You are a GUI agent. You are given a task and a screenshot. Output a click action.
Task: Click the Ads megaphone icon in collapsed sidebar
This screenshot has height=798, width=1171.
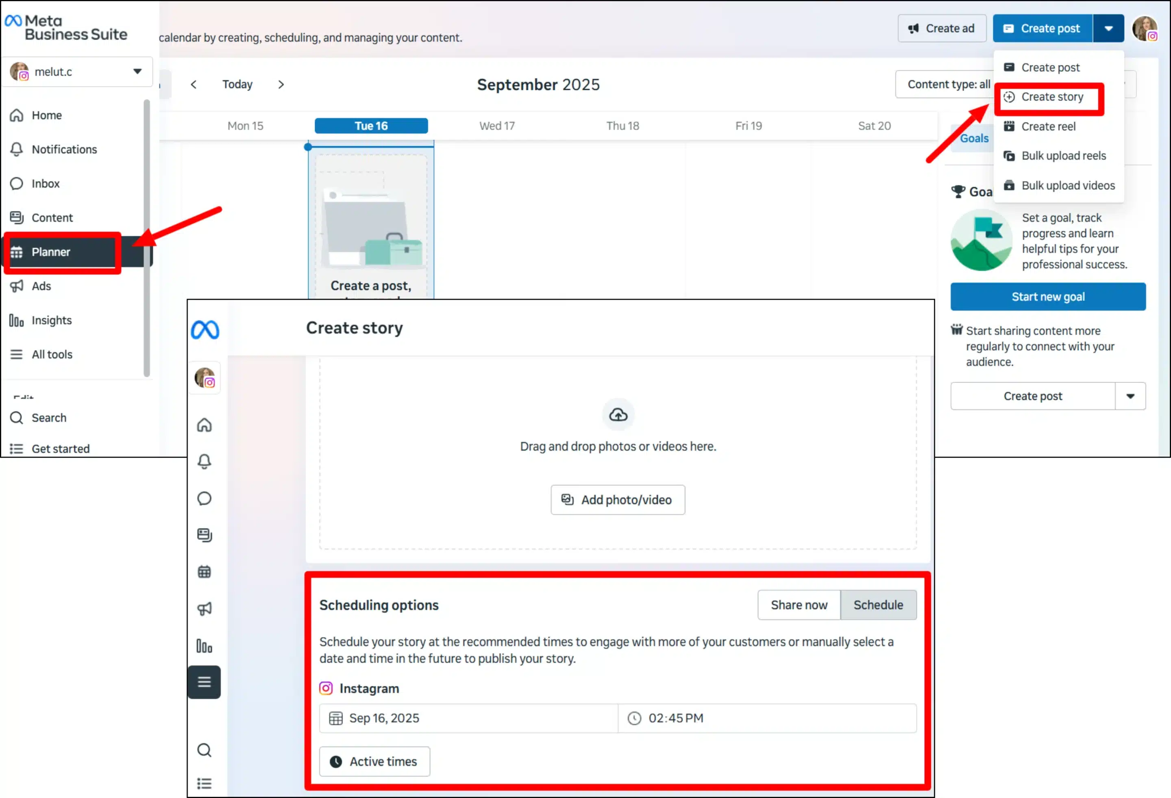point(204,609)
